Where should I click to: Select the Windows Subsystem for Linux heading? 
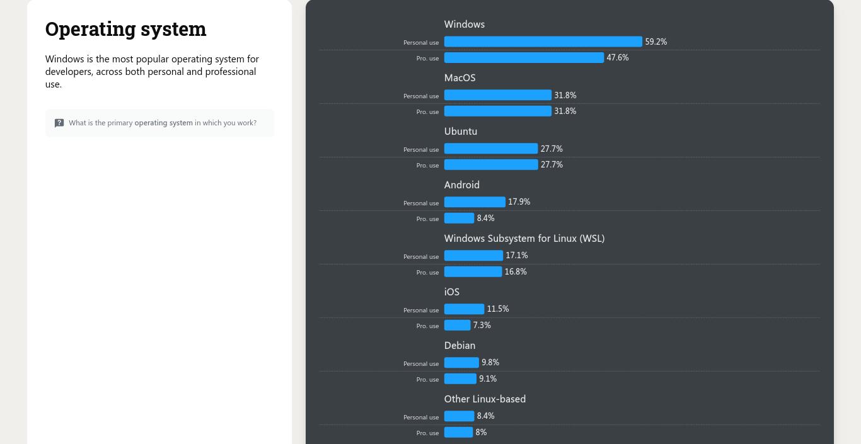[524, 238]
